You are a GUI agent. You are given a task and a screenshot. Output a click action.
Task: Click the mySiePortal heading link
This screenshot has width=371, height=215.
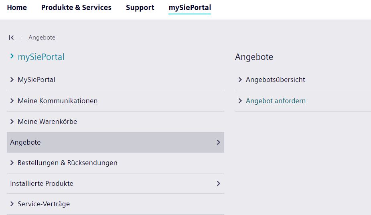point(41,57)
